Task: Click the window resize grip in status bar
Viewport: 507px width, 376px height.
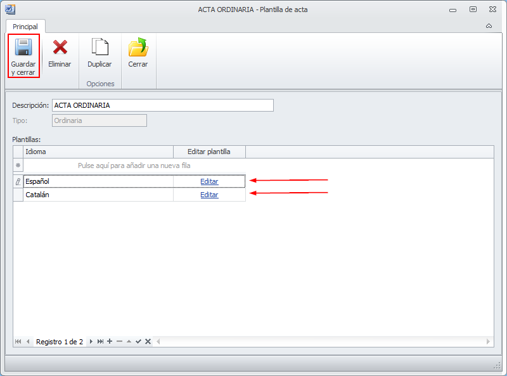Action: [x=497, y=366]
